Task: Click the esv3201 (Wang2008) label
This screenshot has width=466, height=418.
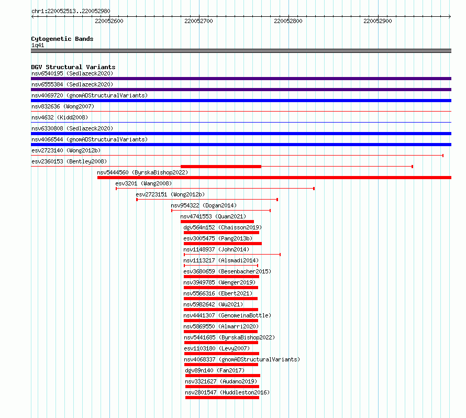Action: coord(143,183)
